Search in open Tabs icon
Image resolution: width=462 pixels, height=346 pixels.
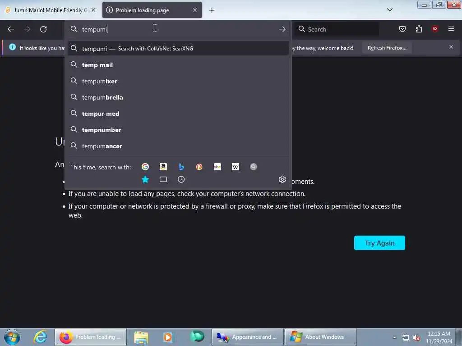click(163, 179)
